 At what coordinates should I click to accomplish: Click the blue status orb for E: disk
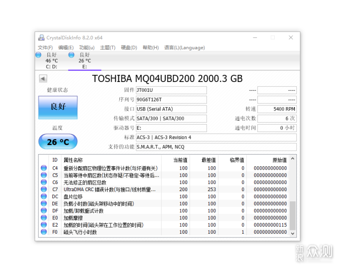[x=71, y=55]
